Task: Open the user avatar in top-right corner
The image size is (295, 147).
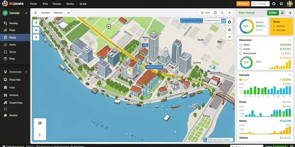Action: [289, 3]
